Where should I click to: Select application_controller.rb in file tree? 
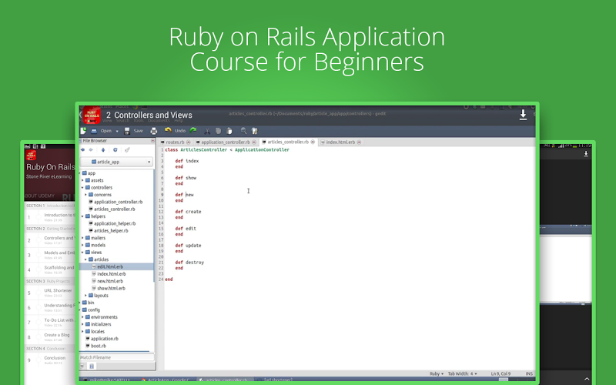(118, 202)
